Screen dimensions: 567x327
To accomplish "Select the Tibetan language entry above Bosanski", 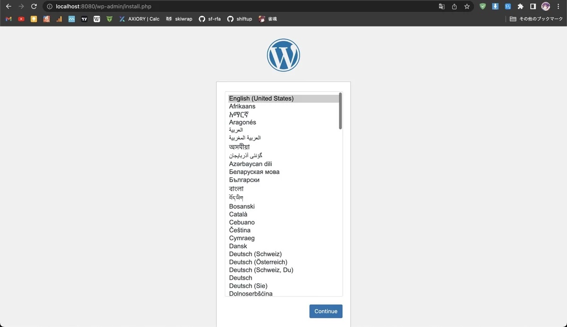I will [283, 197].
